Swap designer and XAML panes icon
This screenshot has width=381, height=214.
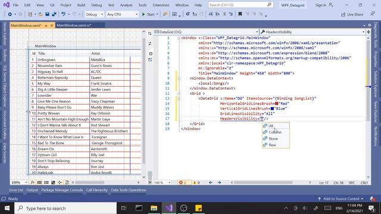(150, 43)
